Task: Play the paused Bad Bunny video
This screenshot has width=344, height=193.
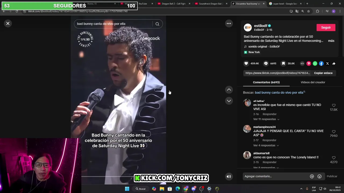Action: (119, 100)
